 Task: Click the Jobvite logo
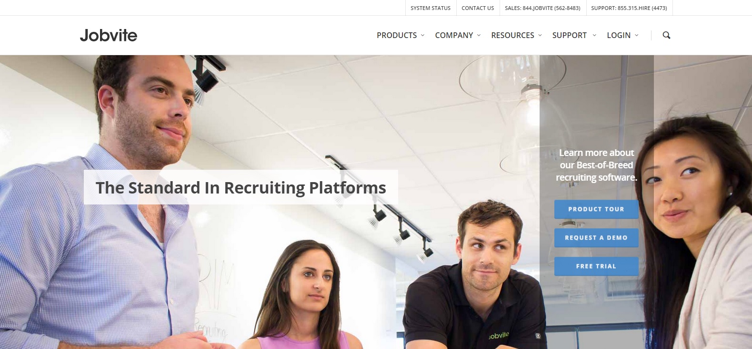(109, 35)
